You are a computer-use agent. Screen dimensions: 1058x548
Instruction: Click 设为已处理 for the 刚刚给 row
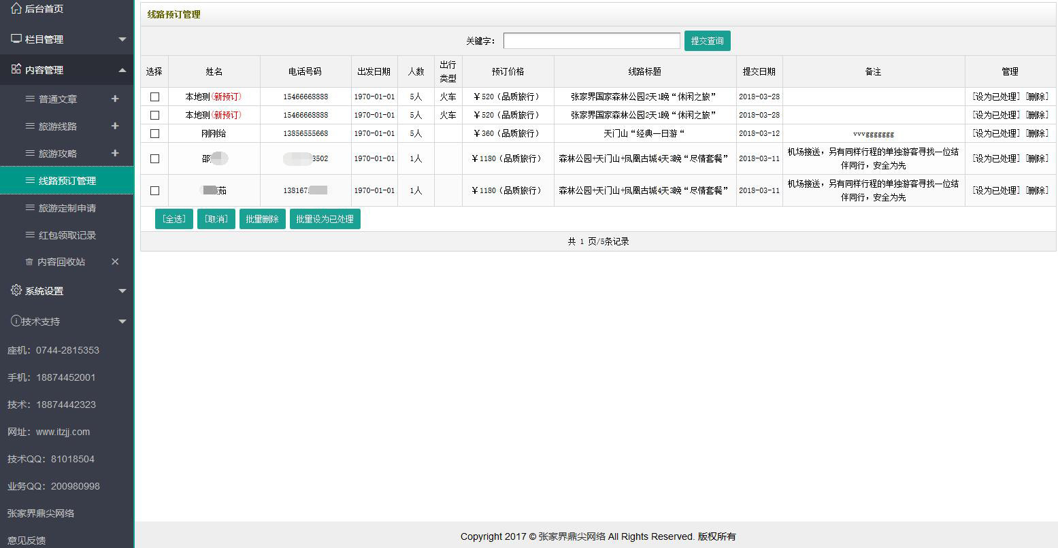tap(996, 133)
